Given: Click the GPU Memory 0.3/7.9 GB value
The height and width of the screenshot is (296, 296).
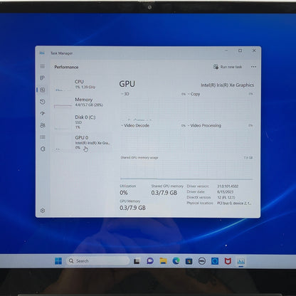Looking at the screenshot, I should [132, 208].
